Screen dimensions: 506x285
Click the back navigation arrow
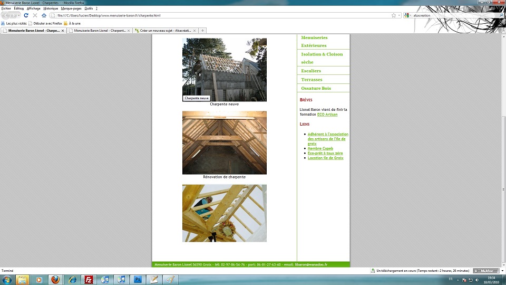coord(6,15)
